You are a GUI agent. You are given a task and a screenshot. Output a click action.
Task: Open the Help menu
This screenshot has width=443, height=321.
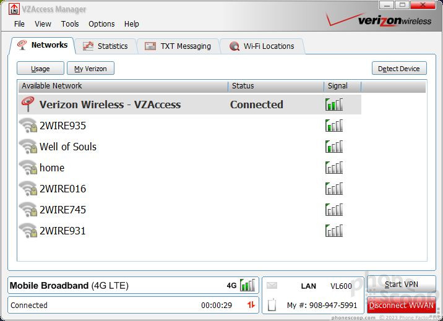pos(132,24)
